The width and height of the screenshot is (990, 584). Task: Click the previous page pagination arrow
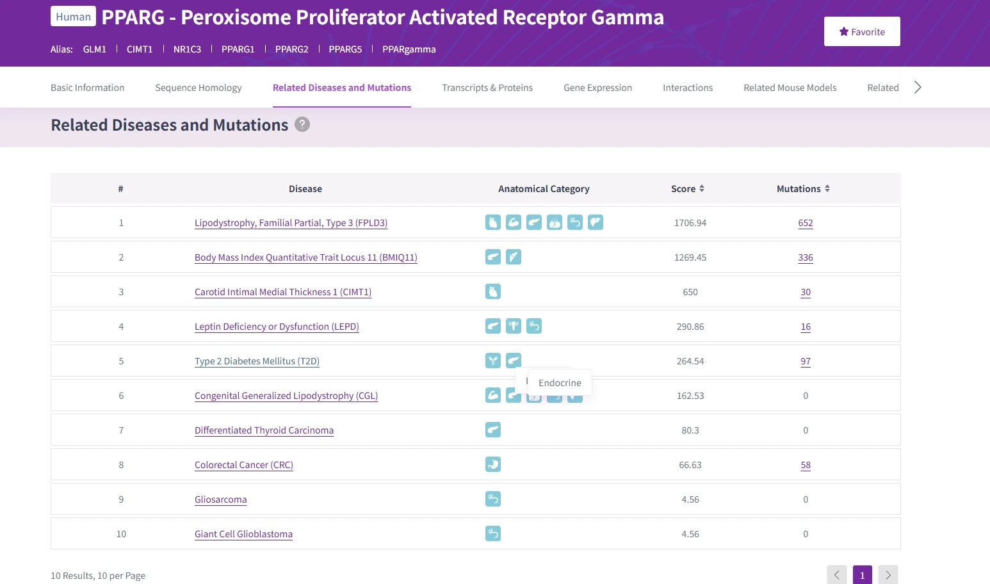(837, 574)
